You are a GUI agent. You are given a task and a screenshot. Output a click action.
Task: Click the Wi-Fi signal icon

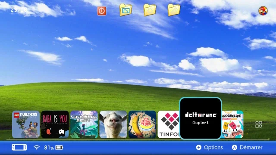point(36,147)
